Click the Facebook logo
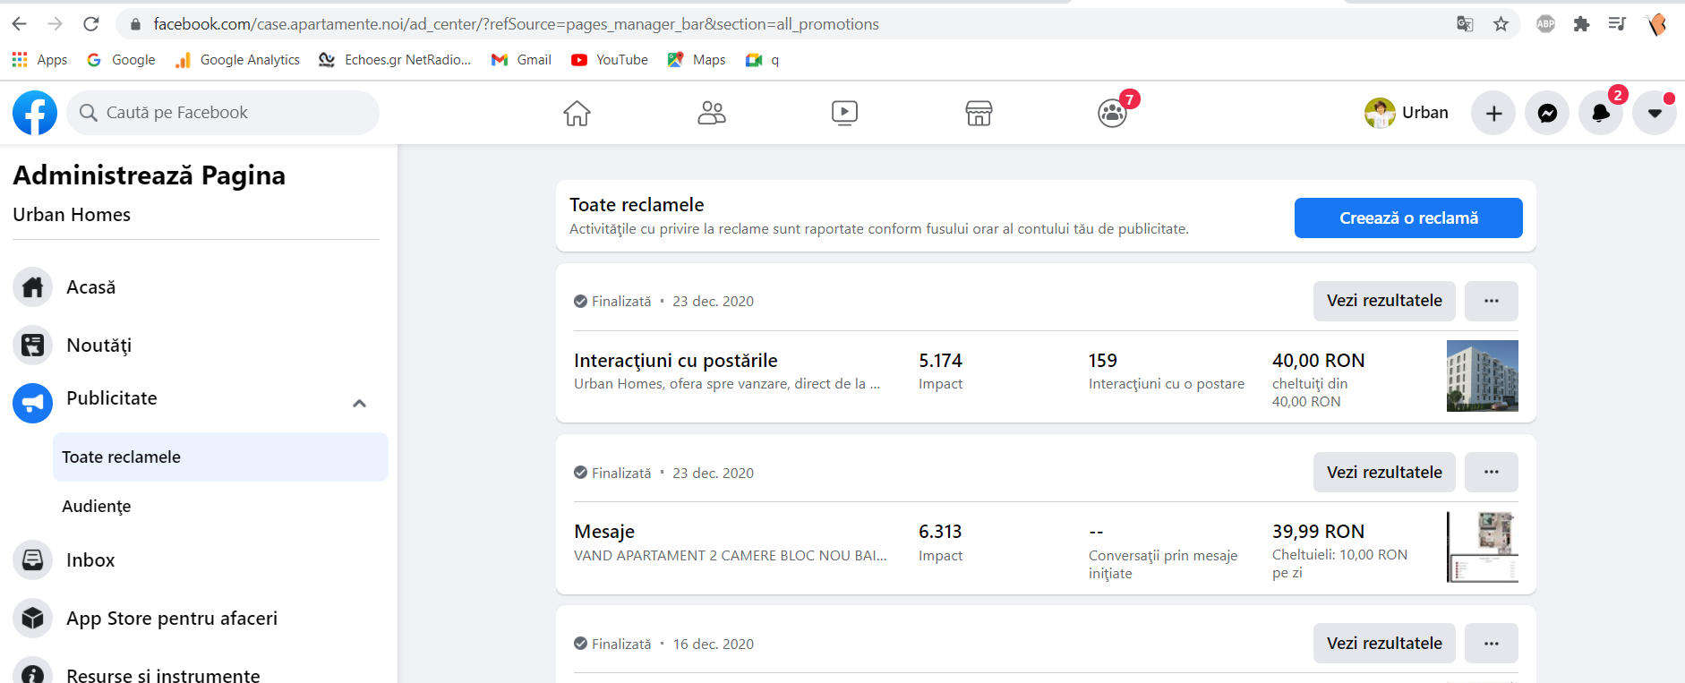The image size is (1685, 683). (x=35, y=113)
